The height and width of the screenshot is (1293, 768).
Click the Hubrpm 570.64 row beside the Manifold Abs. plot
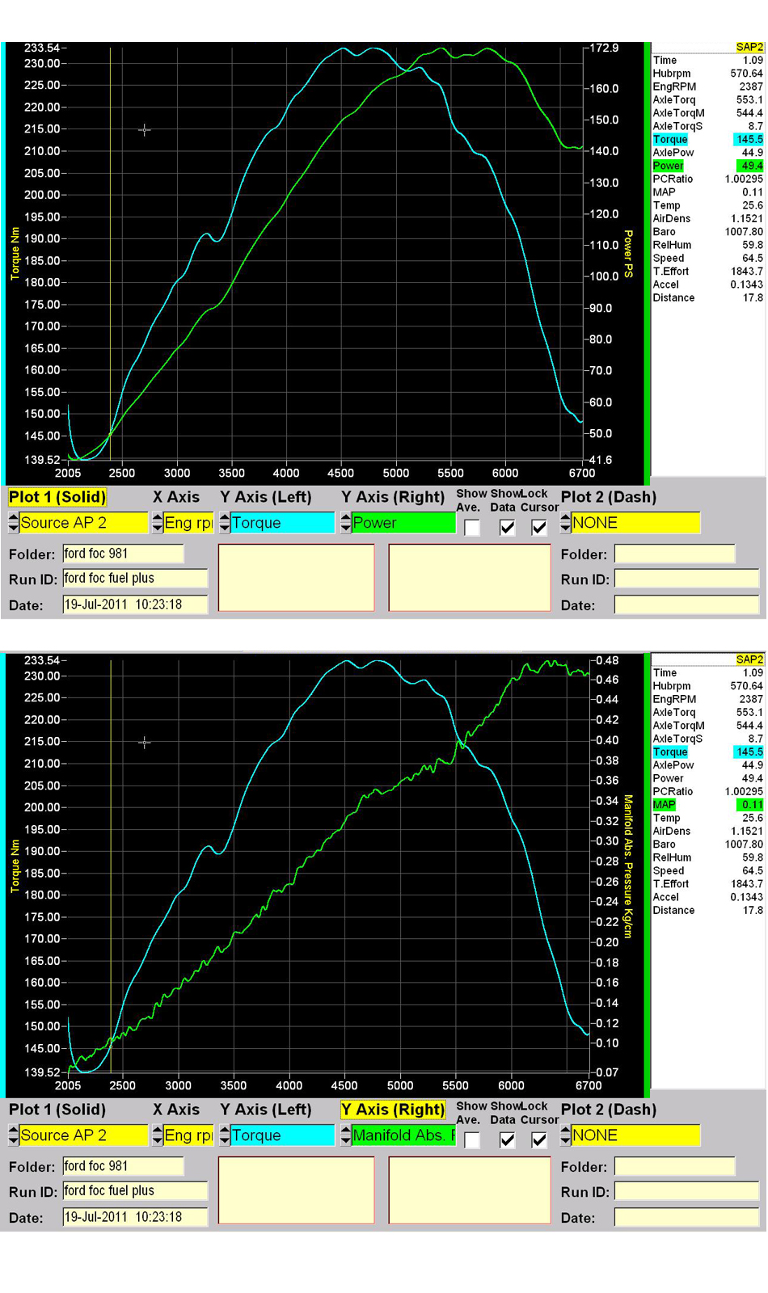pos(708,686)
